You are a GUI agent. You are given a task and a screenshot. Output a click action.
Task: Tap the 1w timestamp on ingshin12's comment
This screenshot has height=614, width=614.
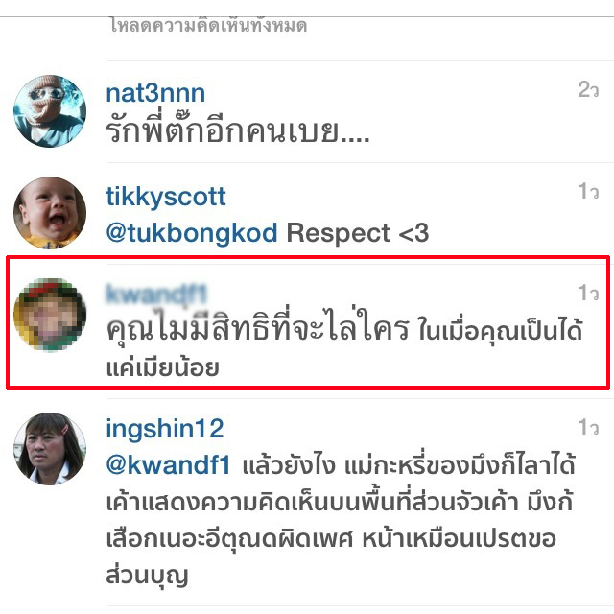(588, 427)
